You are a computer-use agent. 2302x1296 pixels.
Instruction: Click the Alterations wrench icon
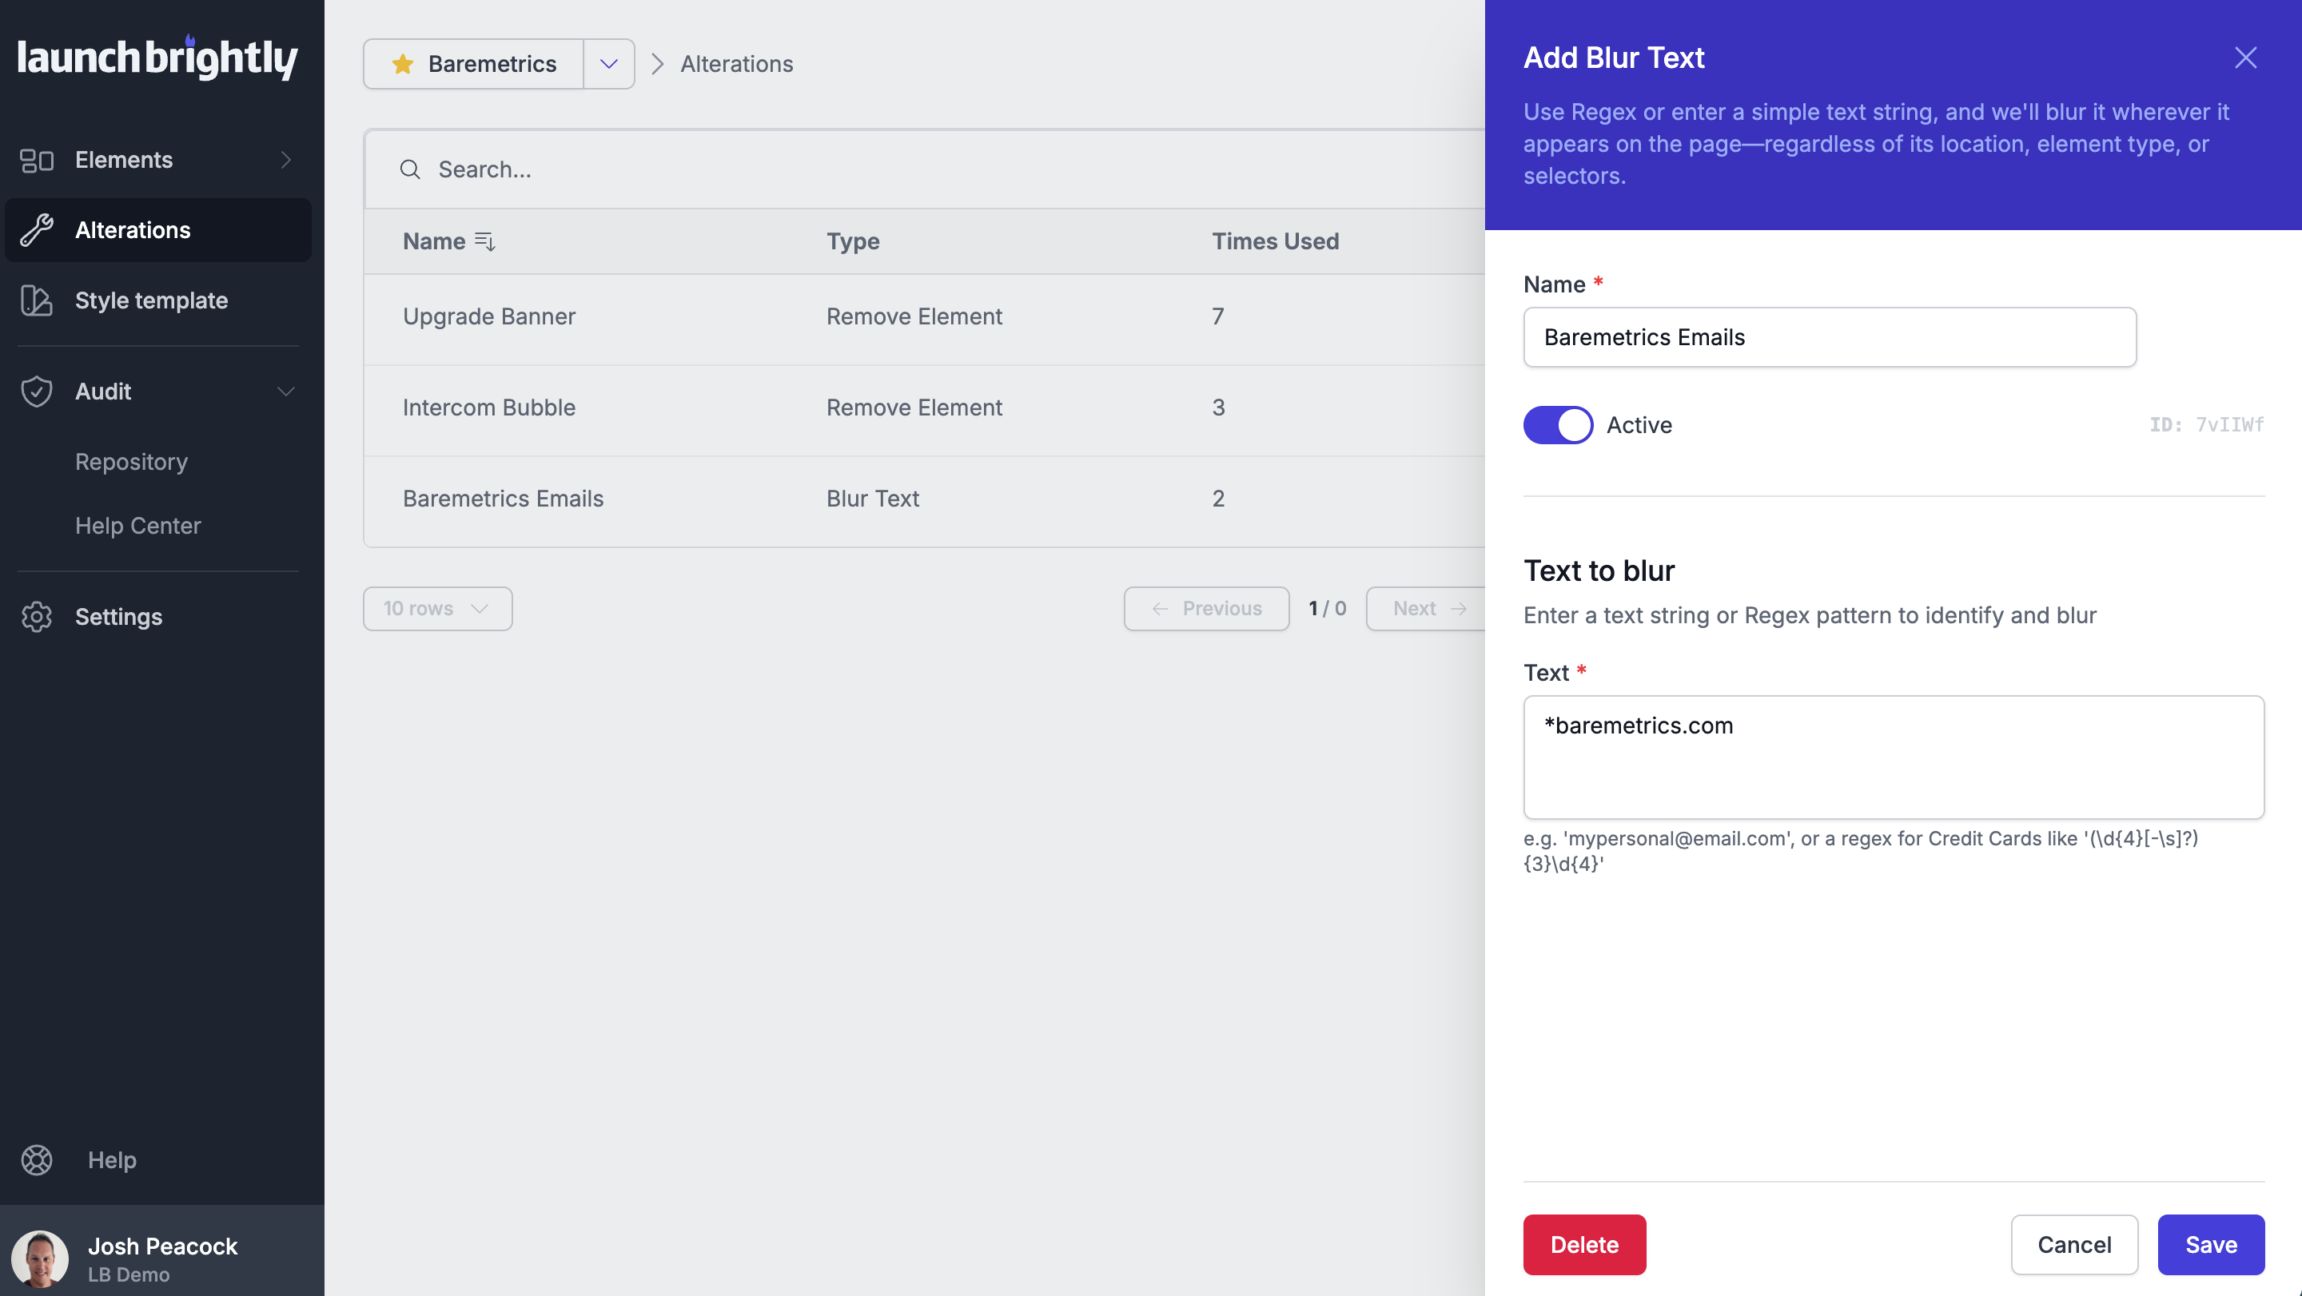[37, 229]
